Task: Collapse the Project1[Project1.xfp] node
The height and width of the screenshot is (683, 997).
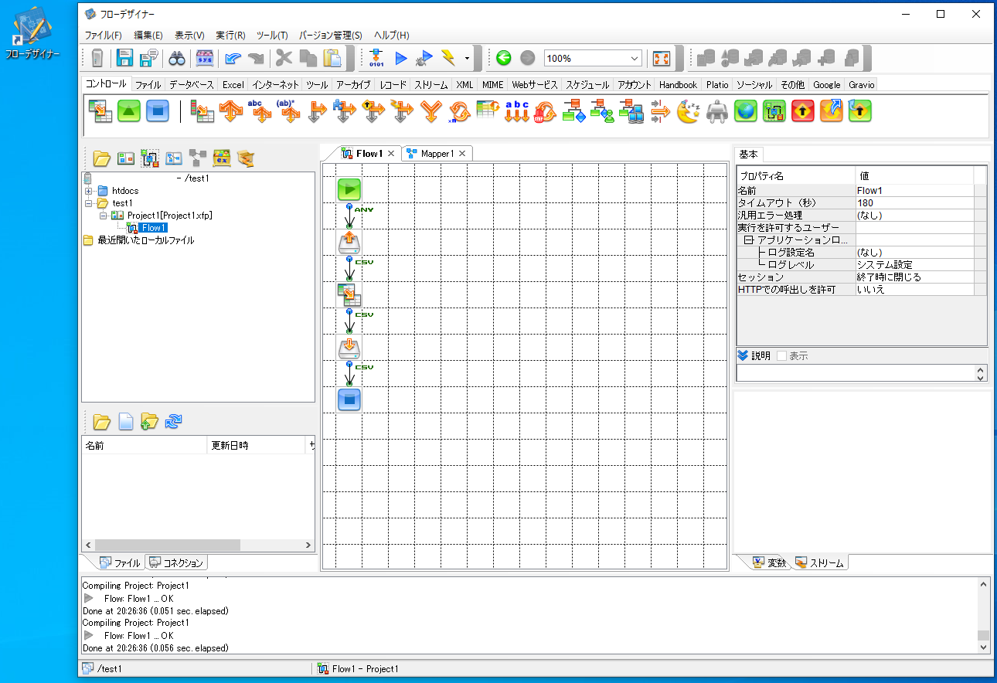Action: (104, 216)
